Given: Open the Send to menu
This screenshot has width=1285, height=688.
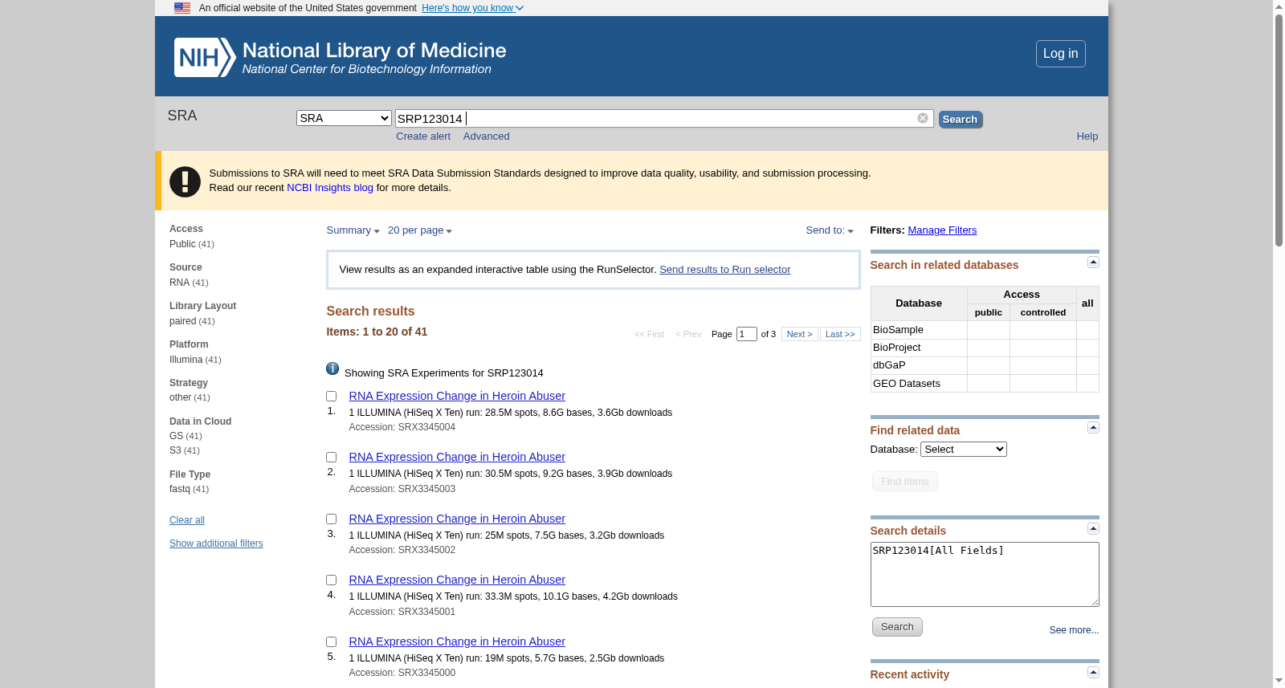Looking at the screenshot, I should pyautogui.click(x=830, y=230).
